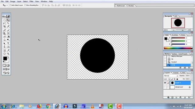Screen dimensions: 195x109
Task: Create a new layer in Layers panel
Action: (x=185, y=97)
